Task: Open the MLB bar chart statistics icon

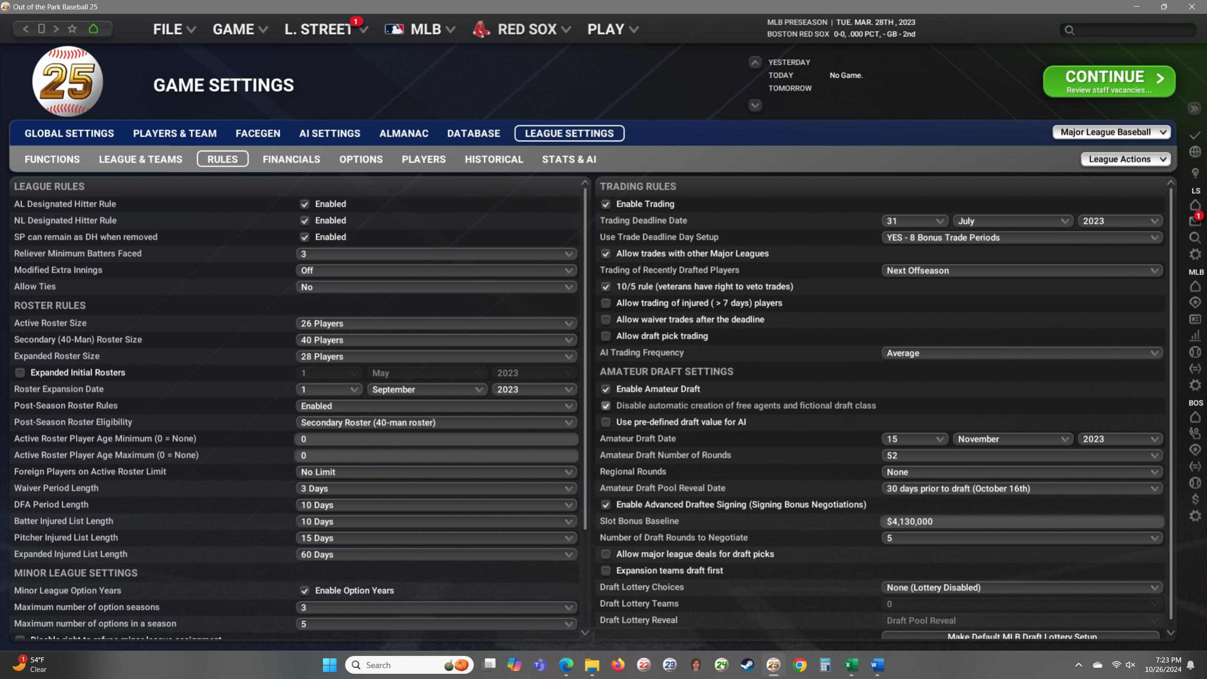Action: point(1195,336)
